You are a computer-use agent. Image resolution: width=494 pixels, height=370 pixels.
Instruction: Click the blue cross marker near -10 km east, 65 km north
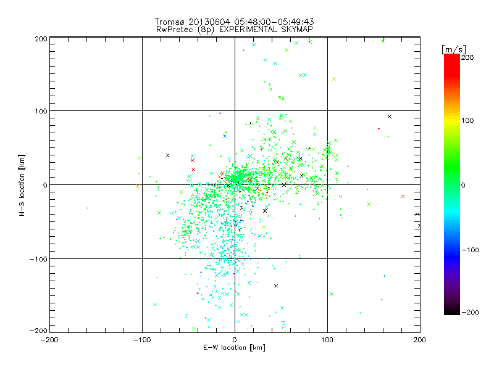click(x=225, y=136)
